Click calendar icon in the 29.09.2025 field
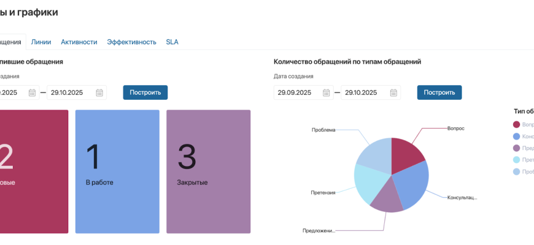Viewport: 534px width, 245px height. 327,92
